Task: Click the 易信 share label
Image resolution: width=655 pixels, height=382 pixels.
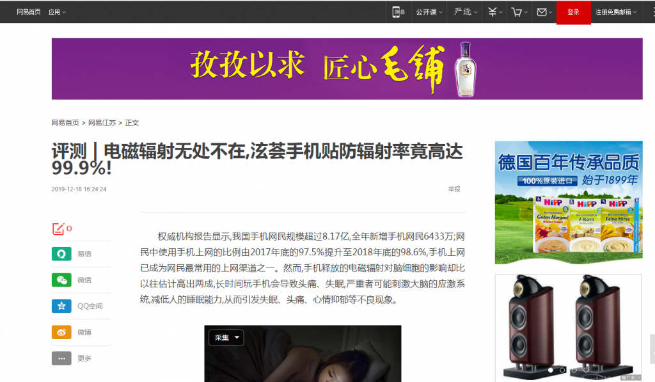Action: coord(84,253)
